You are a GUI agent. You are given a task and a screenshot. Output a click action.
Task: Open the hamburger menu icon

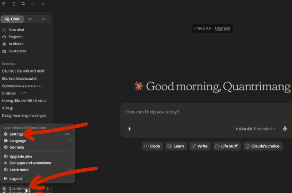click(x=4, y=4)
